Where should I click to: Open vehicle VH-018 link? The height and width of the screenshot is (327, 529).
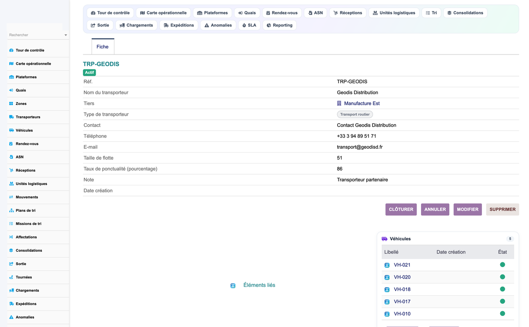[402, 290]
